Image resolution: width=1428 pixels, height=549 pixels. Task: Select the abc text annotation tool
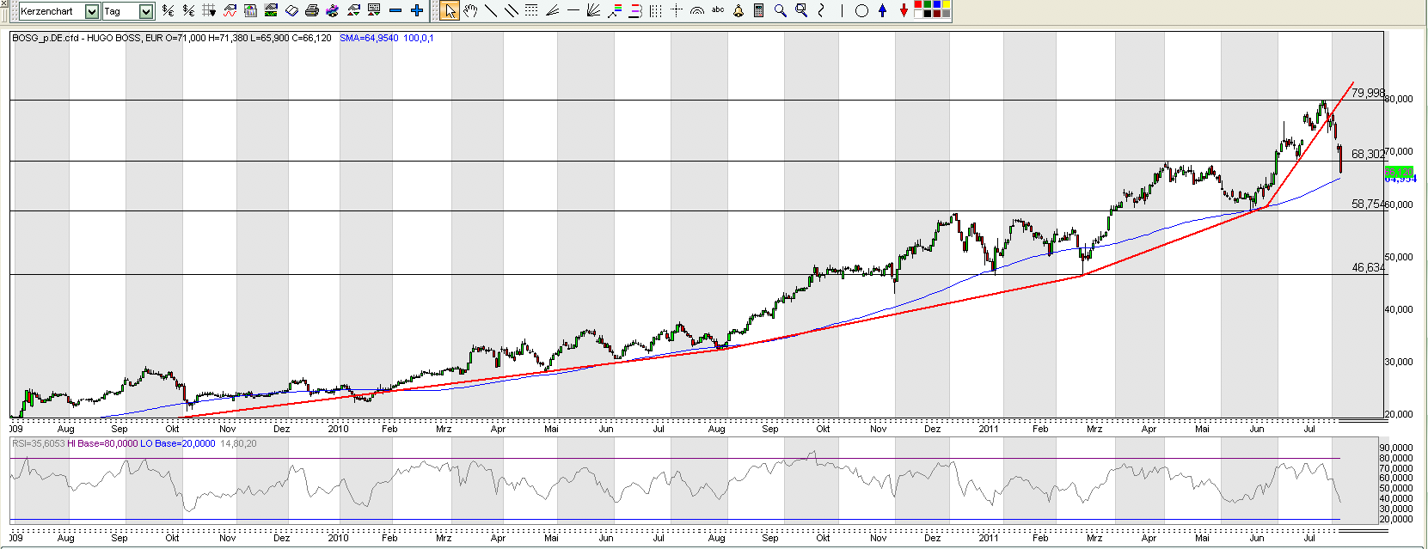click(718, 9)
